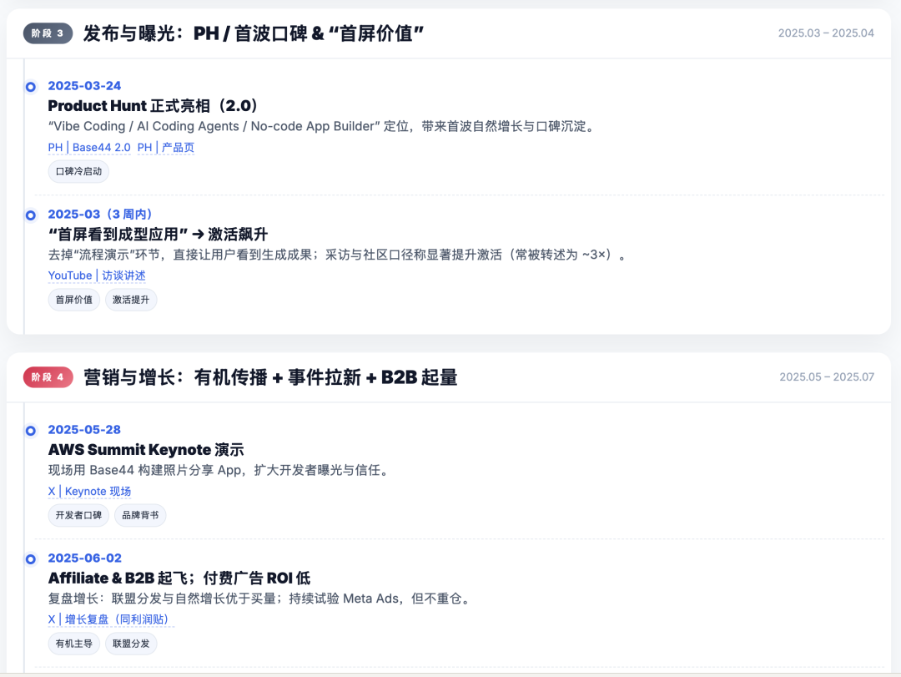Select the date text 2025-03-24
The height and width of the screenshot is (677, 901).
84,86
